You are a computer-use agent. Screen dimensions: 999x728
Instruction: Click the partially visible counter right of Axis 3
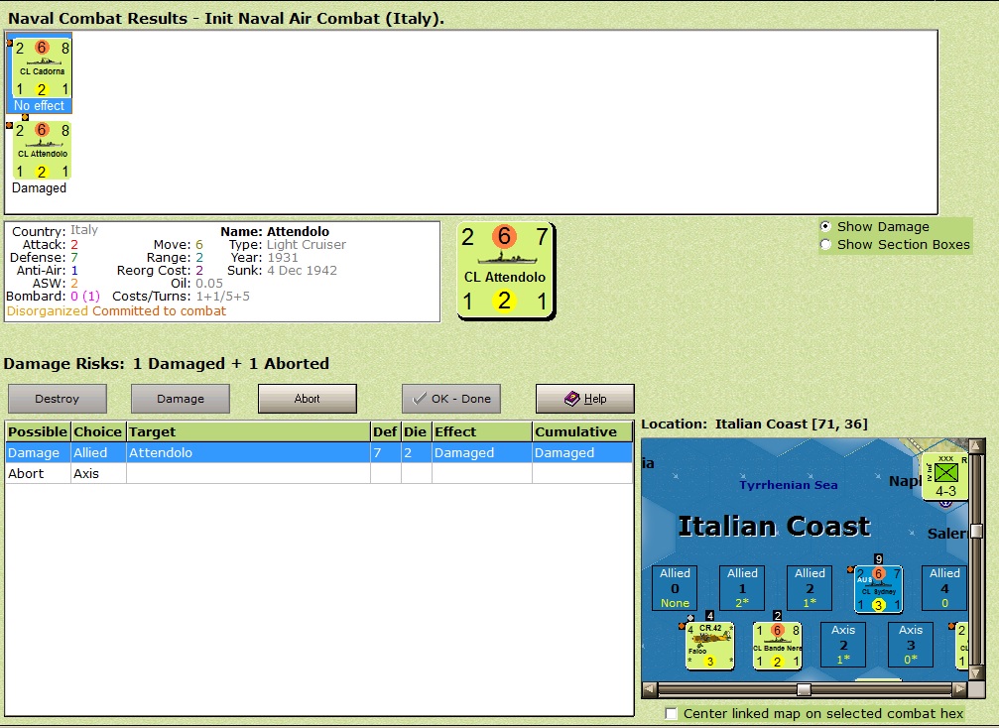tap(961, 646)
